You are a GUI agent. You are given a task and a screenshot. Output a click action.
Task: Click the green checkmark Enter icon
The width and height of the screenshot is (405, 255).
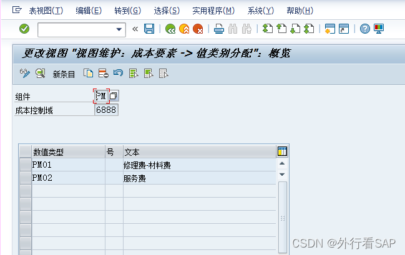coord(24,29)
